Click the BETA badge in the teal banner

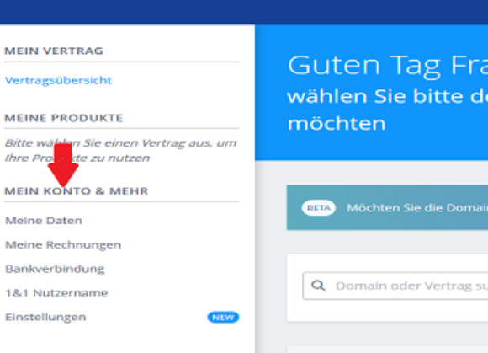click(318, 208)
